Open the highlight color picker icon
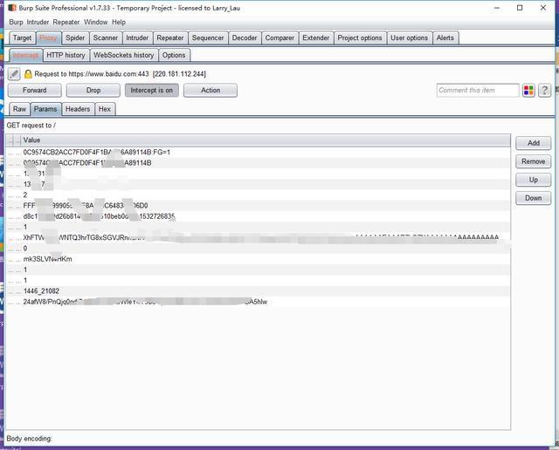The height and width of the screenshot is (450, 559). point(528,91)
